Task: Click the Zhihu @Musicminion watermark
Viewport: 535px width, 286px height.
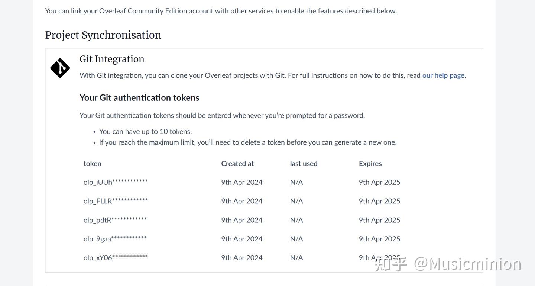Action: pyautogui.click(x=448, y=264)
